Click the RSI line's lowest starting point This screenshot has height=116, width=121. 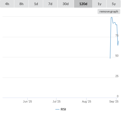click(110, 58)
